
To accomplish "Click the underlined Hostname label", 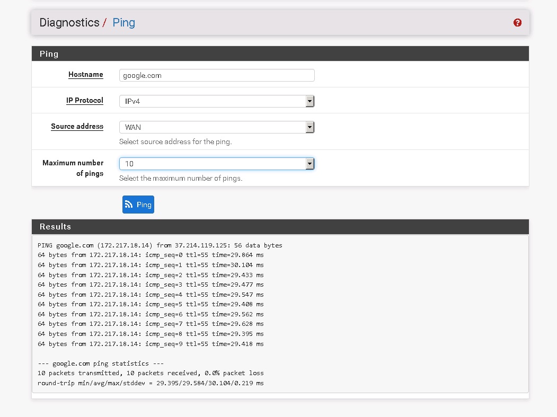I will coord(85,75).
